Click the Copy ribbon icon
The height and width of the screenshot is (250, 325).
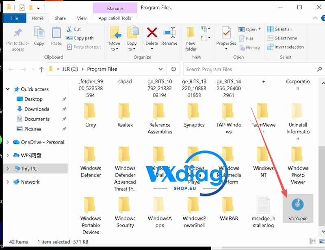coord(39,33)
